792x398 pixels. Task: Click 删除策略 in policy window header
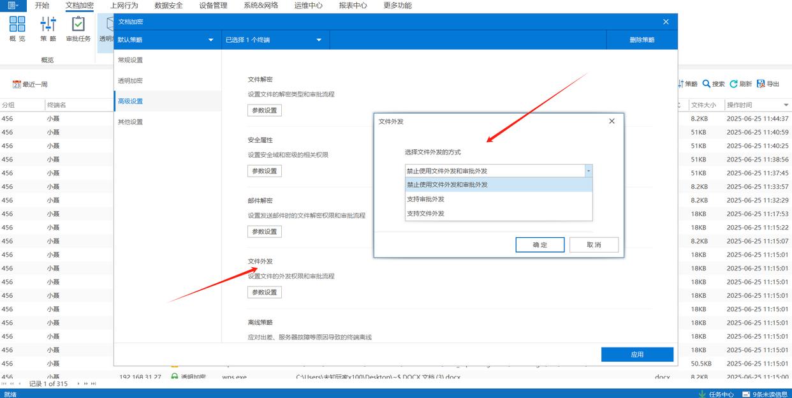click(x=642, y=40)
